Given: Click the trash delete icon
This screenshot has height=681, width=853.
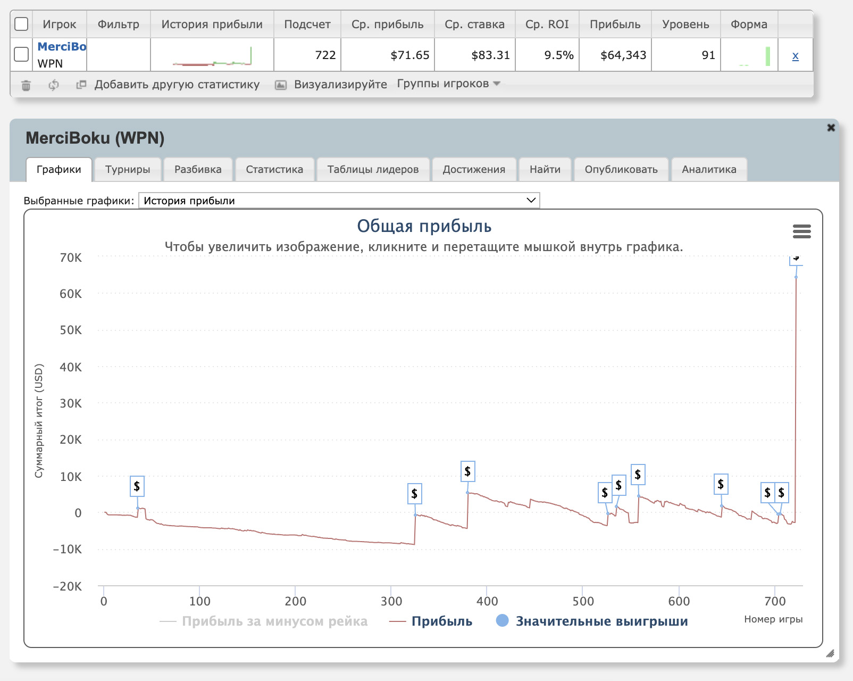Looking at the screenshot, I should [26, 85].
